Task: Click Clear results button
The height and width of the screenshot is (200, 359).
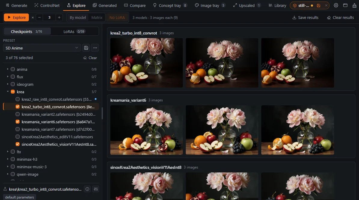Action: [340, 18]
